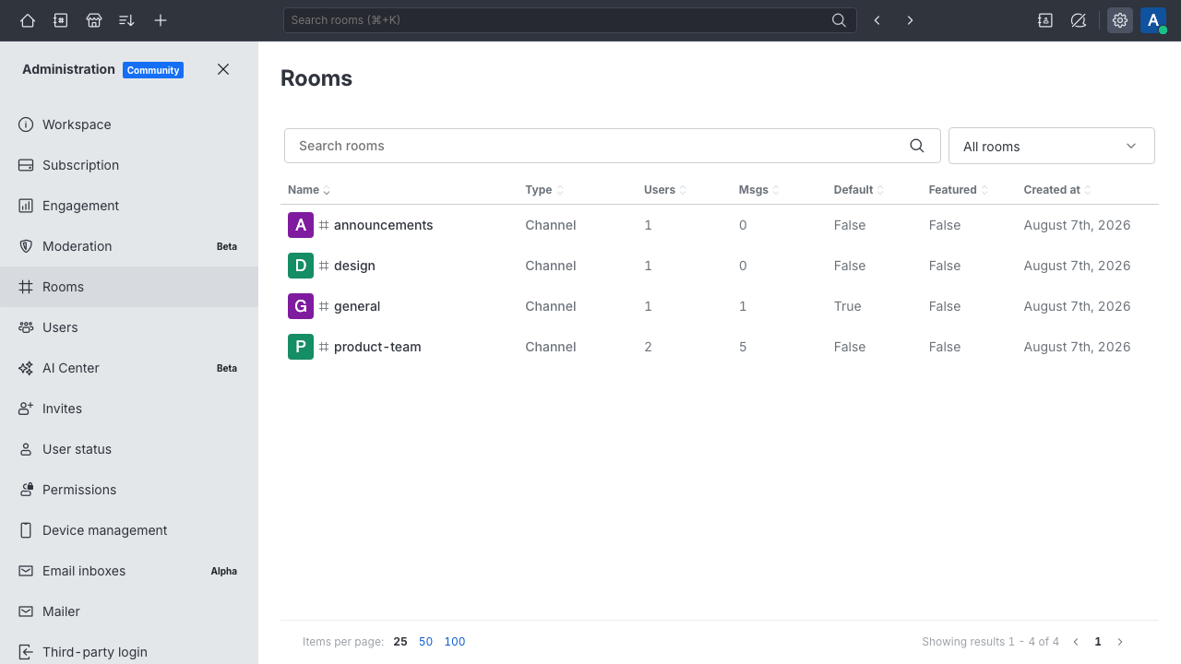Click the Subscription card icon
This screenshot has height=664, width=1181.
coord(26,165)
